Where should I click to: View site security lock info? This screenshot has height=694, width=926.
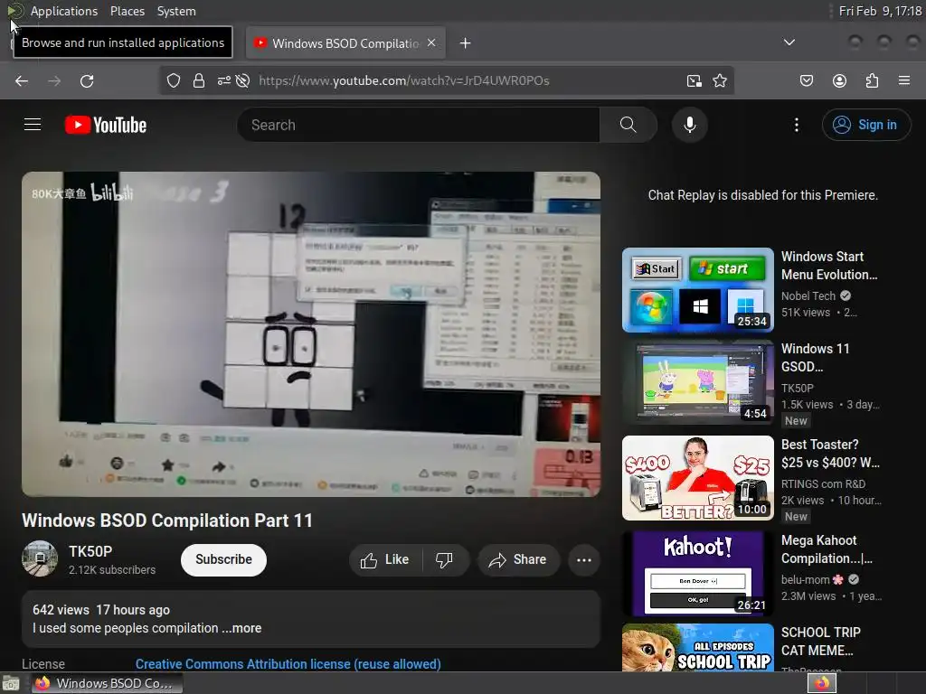199,80
